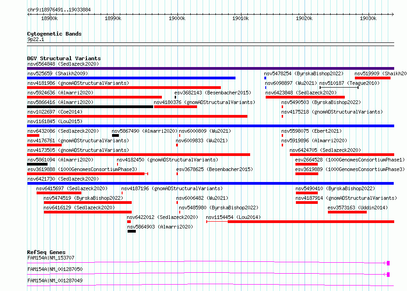
Task: Select FAM154A|NM_001287049 transcript label
Action: pyautogui.click(x=55, y=281)
